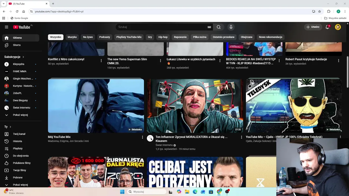
Task: Open the notifications bell
Action: (x=327, y=27)
